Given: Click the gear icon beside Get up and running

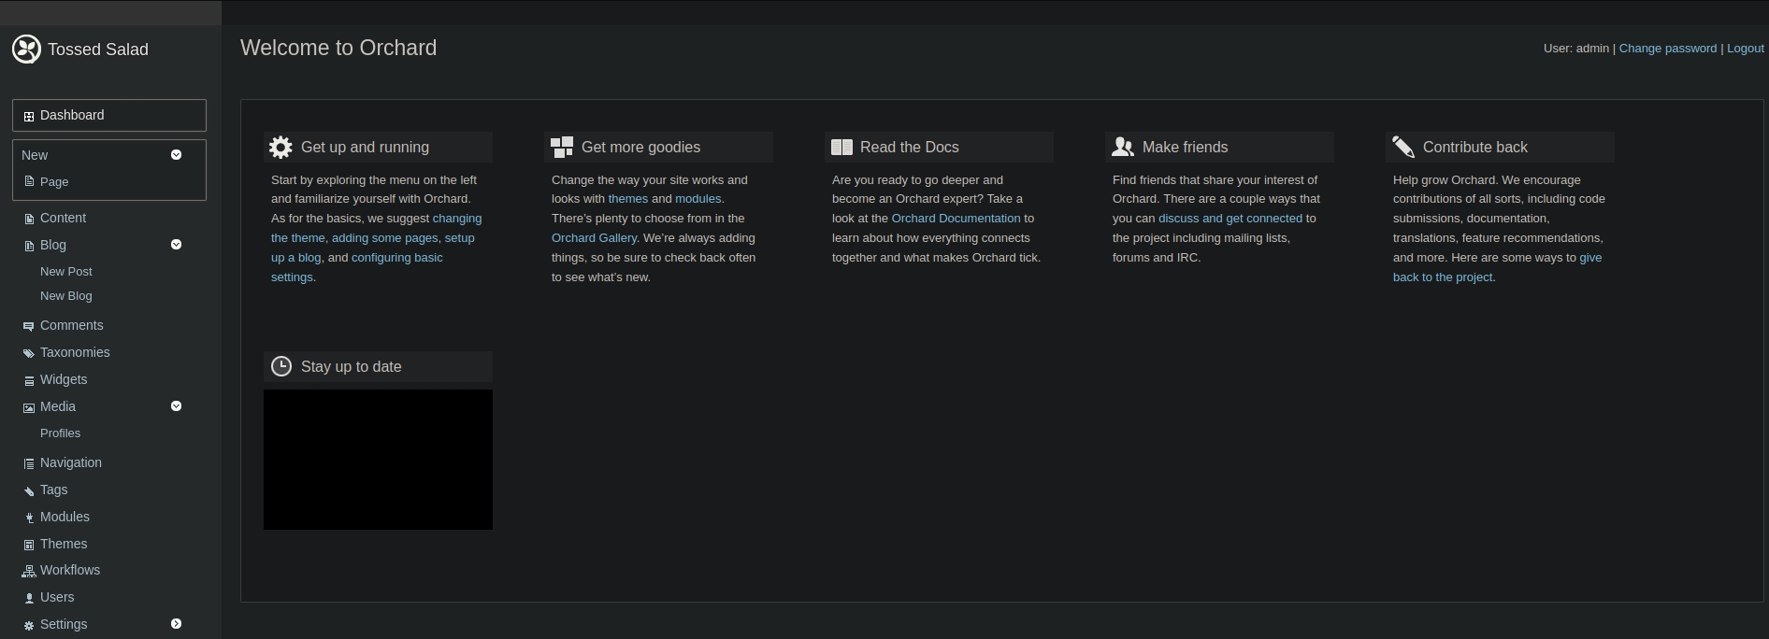Looking at the screenshot, I should pyautogui.click(x=280, y=148).
